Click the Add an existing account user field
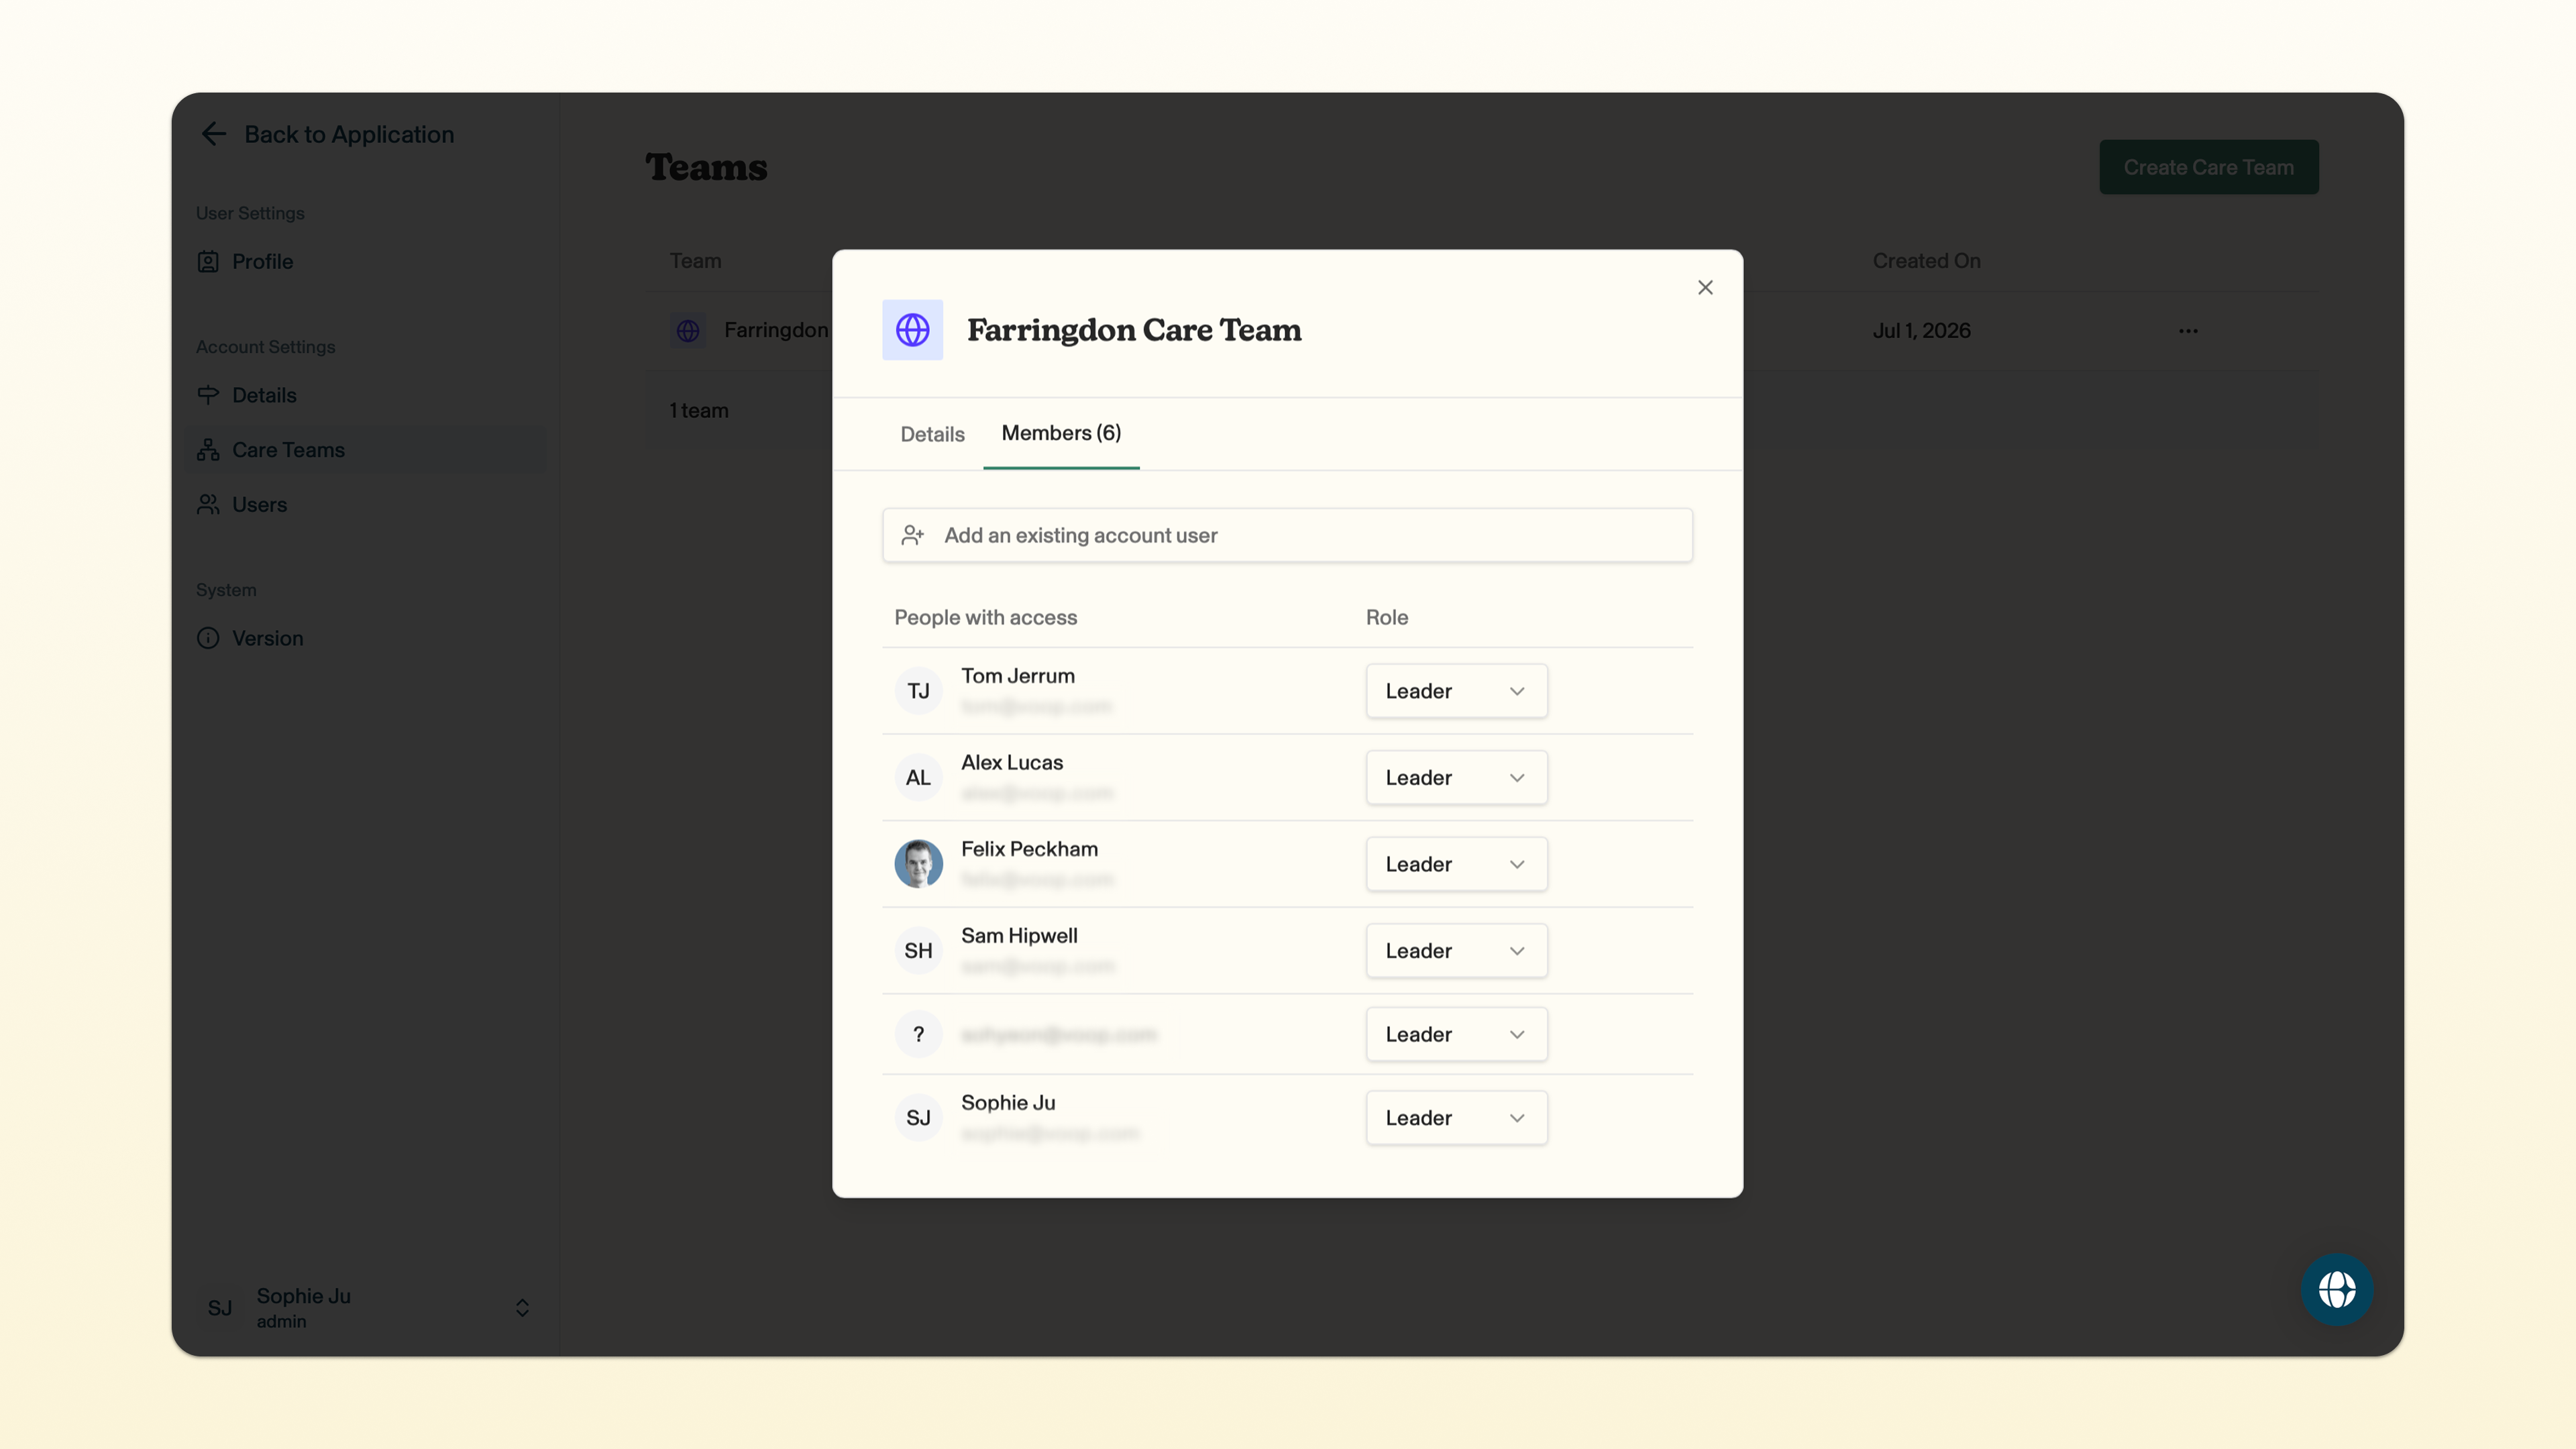The width and height of the screenshot is (2576, 1449). [1287, 535]
